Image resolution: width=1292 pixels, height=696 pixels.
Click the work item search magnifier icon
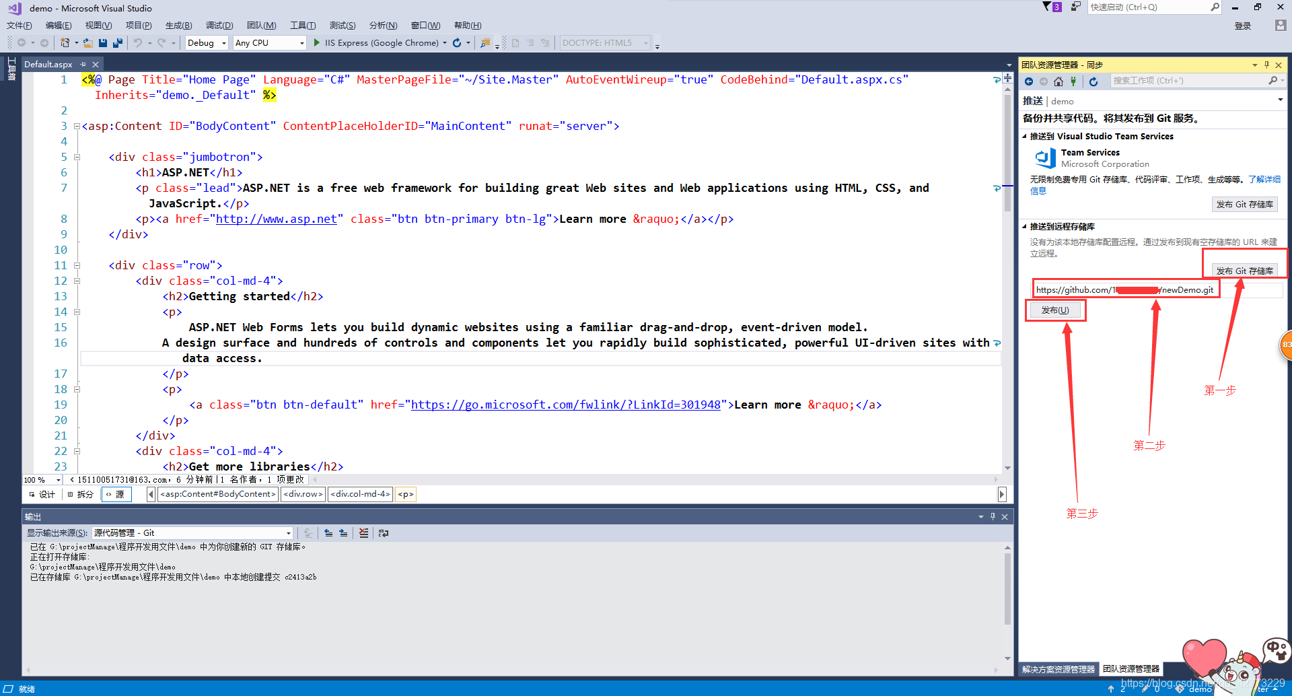[1272, 81]
